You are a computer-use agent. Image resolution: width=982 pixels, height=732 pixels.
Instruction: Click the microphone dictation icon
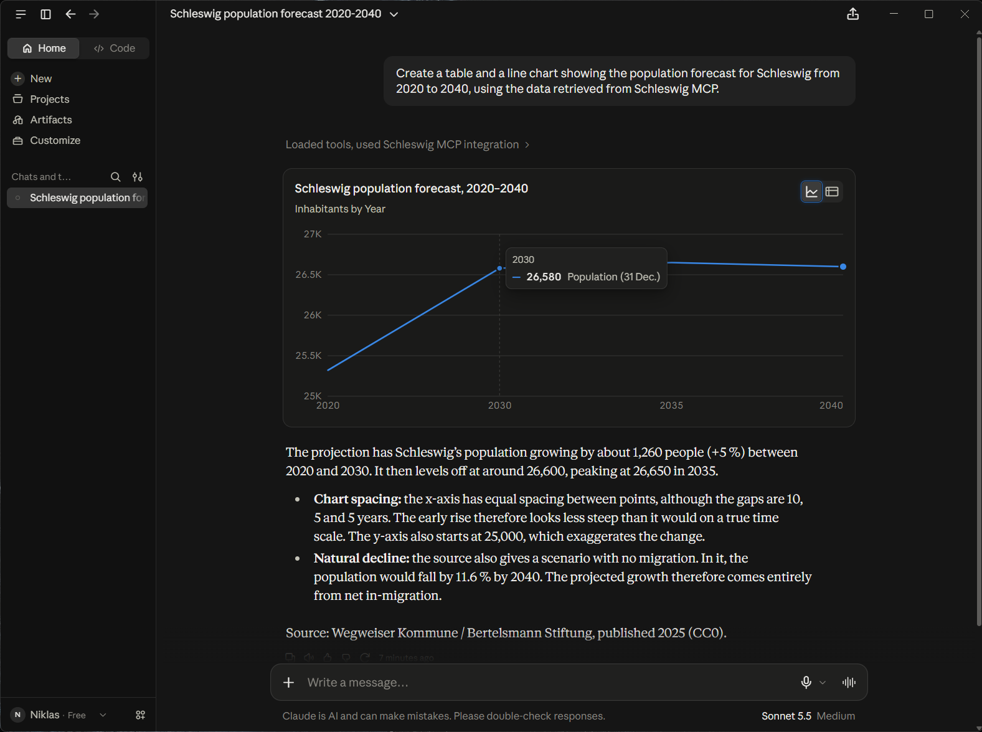806,683
